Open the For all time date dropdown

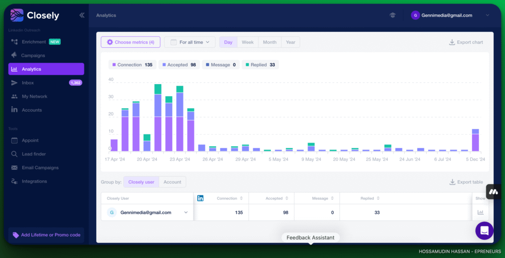pos(190,42)
